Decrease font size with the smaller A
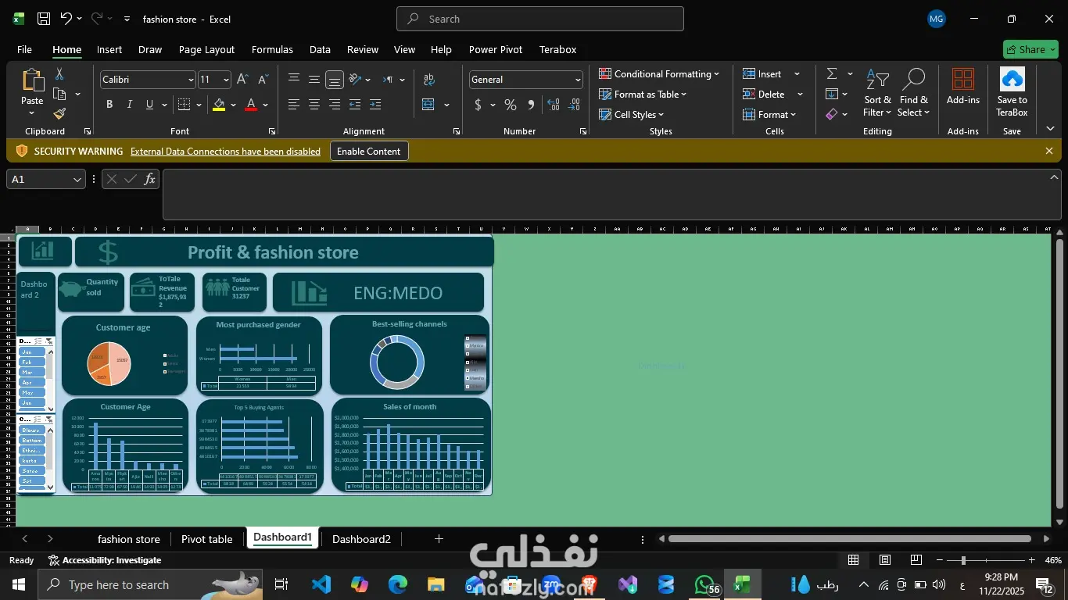The width and height of the screenshot is (1068, 600). 263,80
